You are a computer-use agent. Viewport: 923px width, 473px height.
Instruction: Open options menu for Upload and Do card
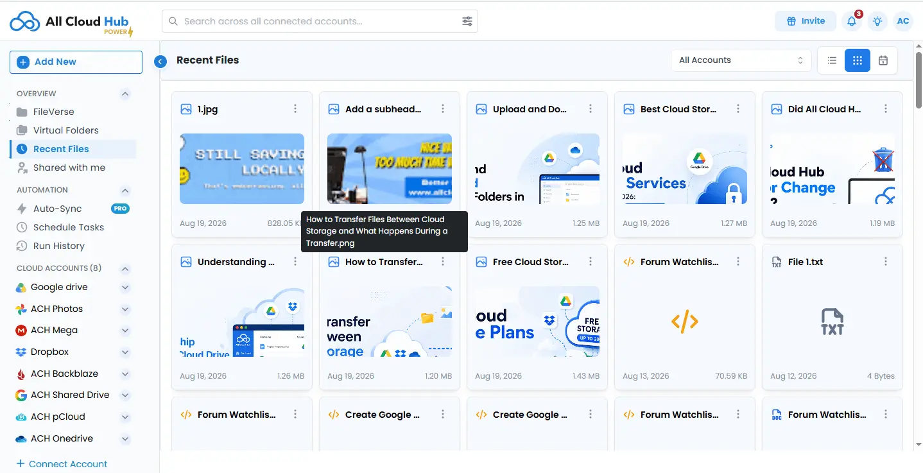tap(591, 109)
